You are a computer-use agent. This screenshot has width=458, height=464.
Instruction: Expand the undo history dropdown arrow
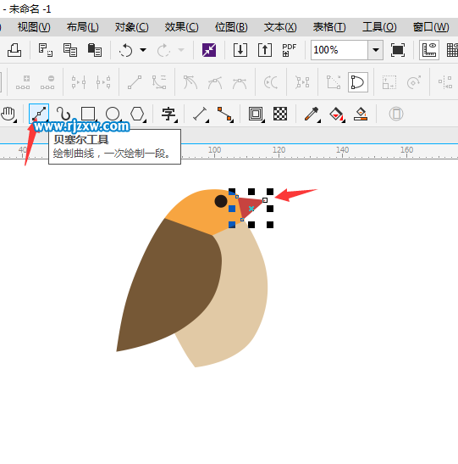(x=143, y=50)
